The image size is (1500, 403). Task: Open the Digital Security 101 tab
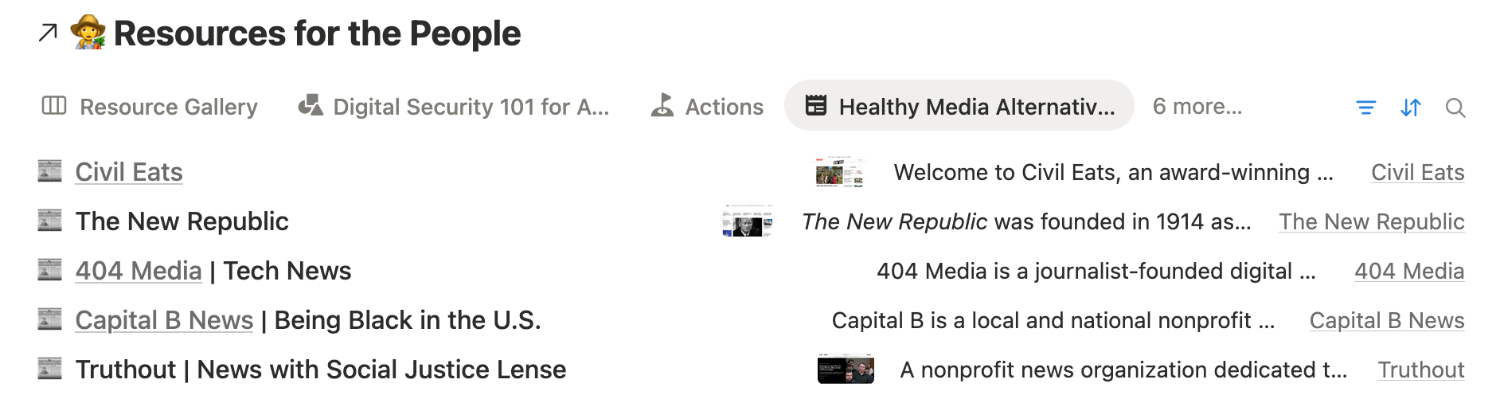(454, 107)
